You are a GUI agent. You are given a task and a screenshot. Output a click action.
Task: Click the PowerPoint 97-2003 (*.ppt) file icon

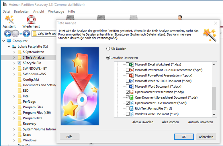(132, 70)
